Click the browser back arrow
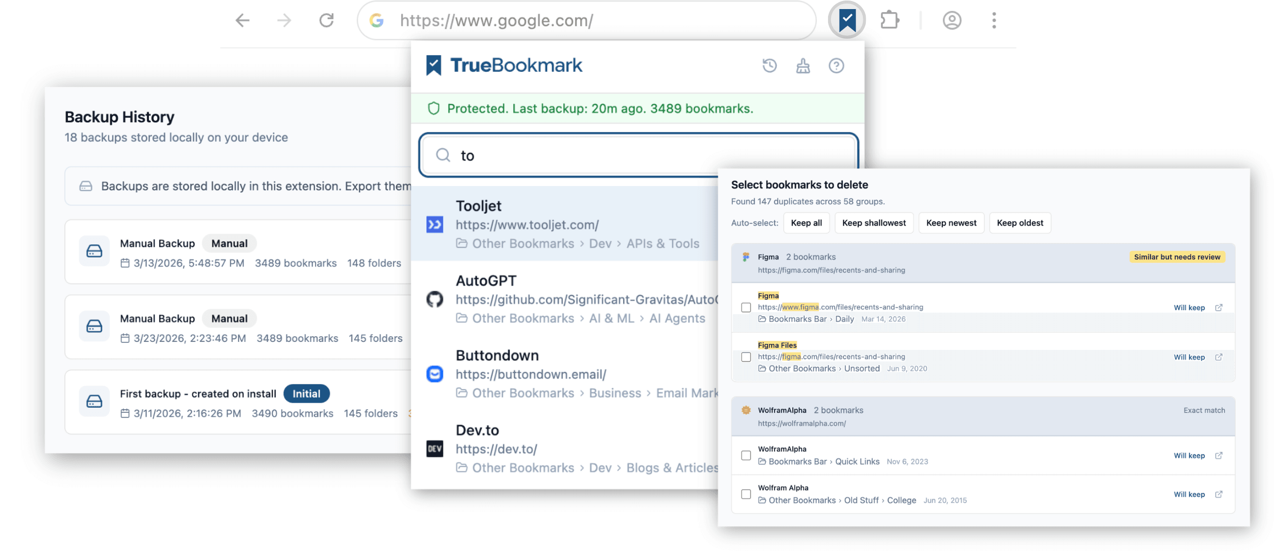Screen dimensions: 1274x551 click(x=243, y=21)
